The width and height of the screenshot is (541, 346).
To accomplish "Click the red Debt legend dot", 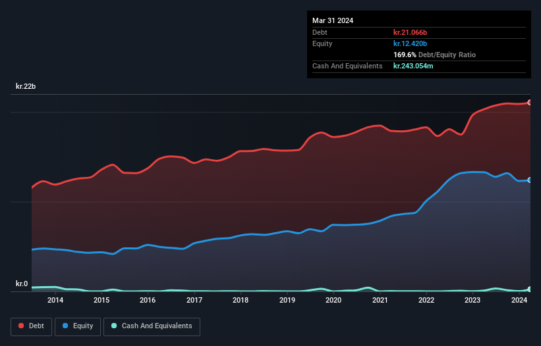I will [21, 326].
